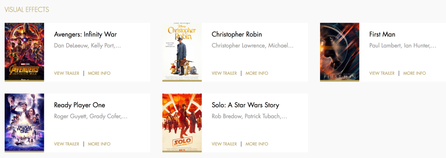Viewport: 446px width, 158px height.
Task: Open more info for Solo: A Star Wars Story
Action: tap(257, 144)
